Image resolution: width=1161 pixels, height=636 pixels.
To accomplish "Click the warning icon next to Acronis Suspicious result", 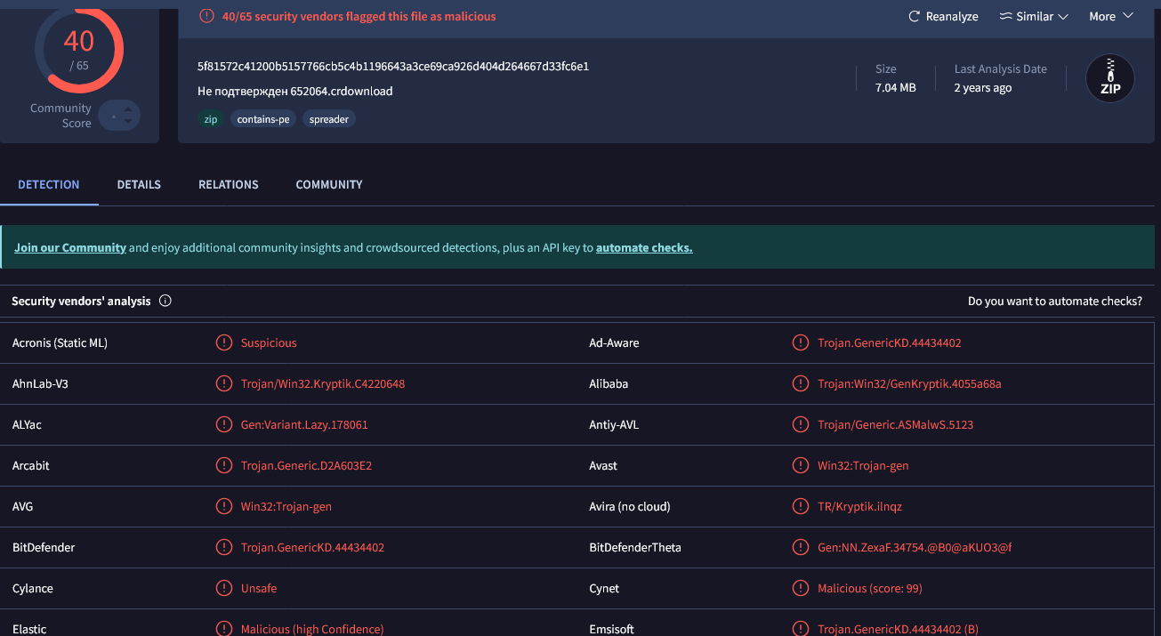I will tap(224, 342).
